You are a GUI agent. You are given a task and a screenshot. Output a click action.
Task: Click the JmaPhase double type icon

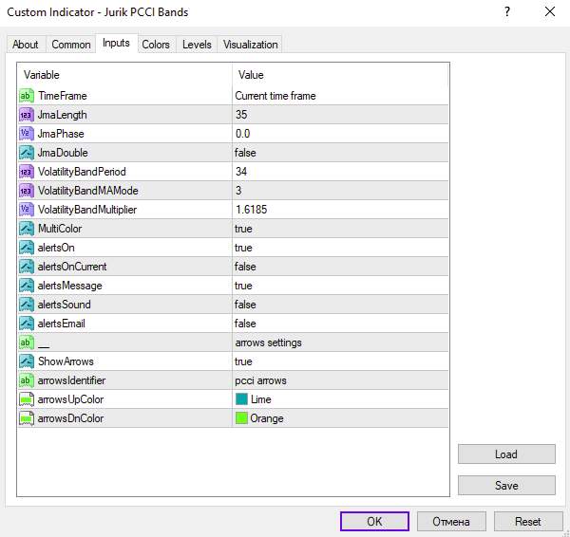point(27,134)
